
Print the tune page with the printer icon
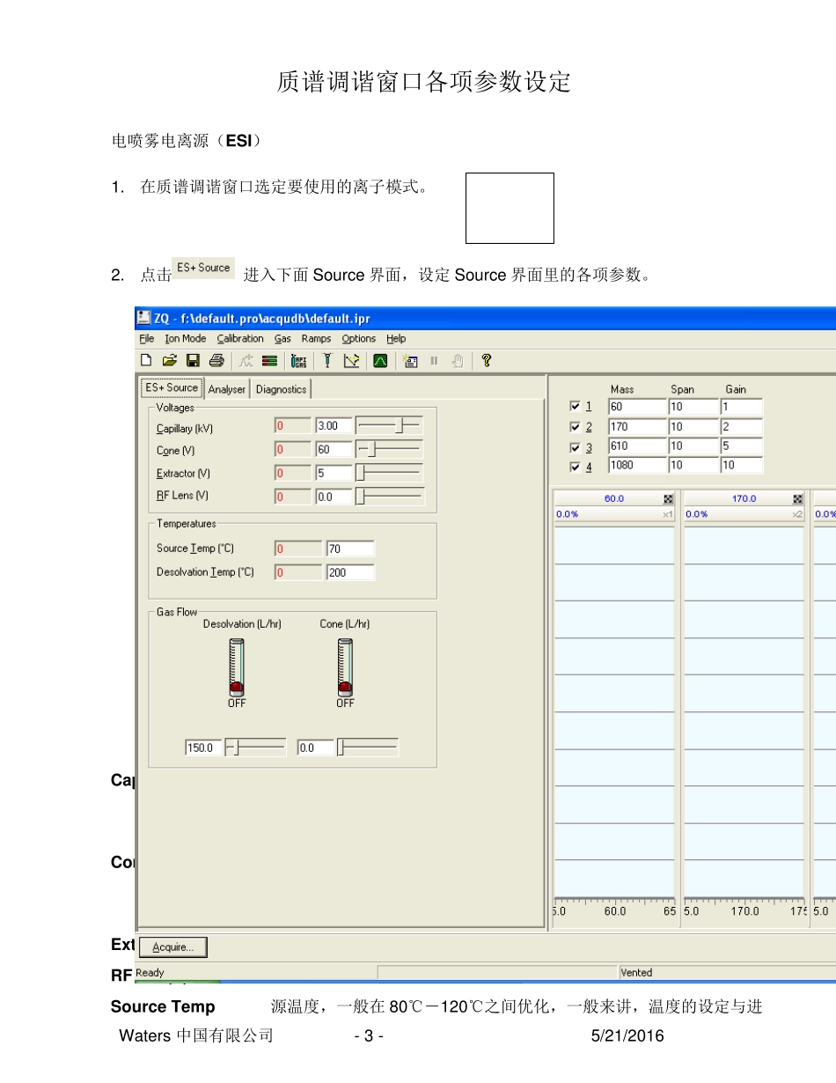pos(216,360)
